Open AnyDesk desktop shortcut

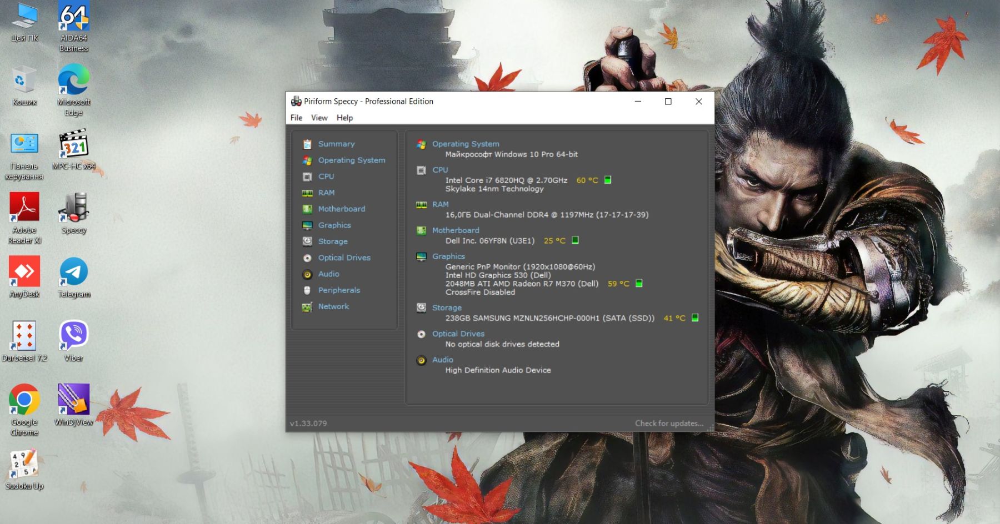point(24,278)
